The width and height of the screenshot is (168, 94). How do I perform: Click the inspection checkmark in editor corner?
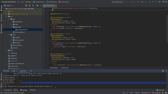pyautogui.click(x=166, y=9)
